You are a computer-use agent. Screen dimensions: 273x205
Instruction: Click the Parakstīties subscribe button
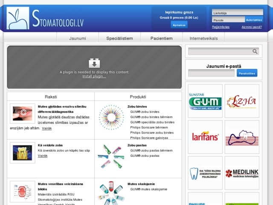[x=247, y=73]
